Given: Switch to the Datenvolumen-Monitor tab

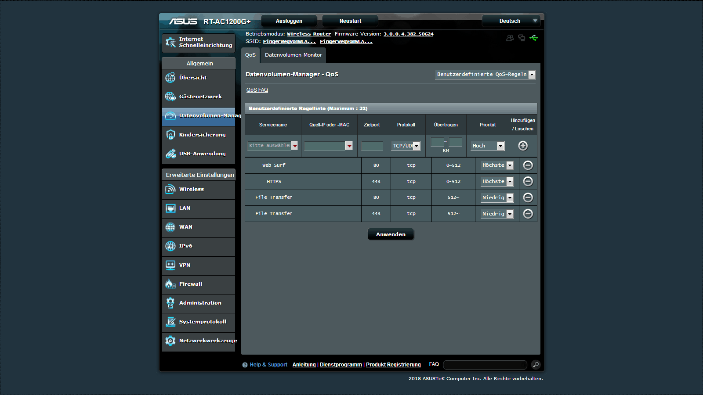Looking at the screenshot, I should [294, 55].
